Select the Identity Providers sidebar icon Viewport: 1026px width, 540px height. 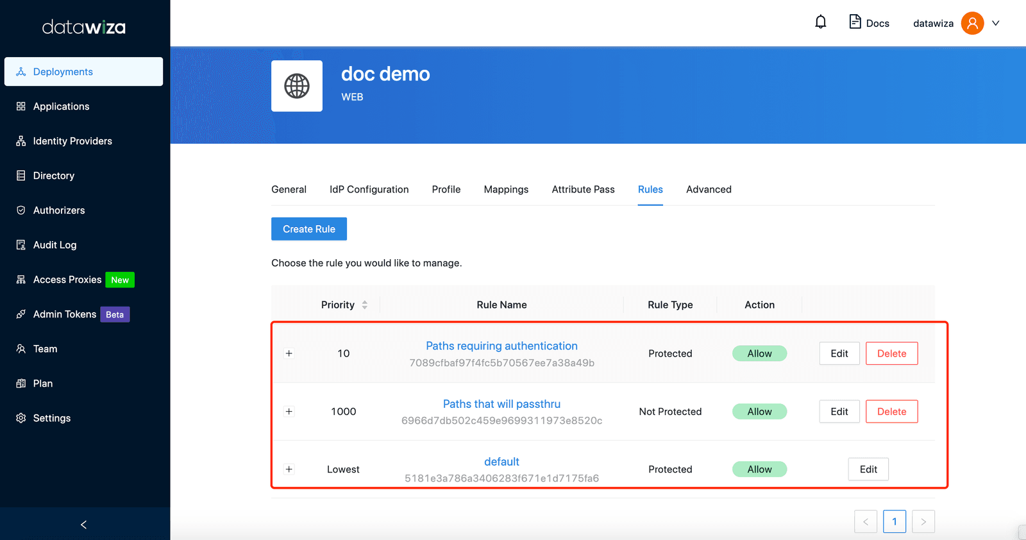point(21,141)
